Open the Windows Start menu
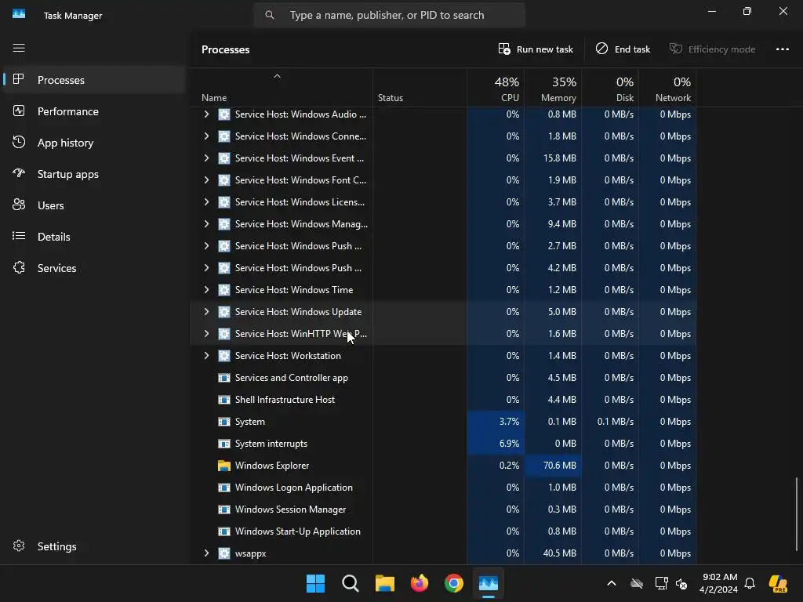 (315, 583)
